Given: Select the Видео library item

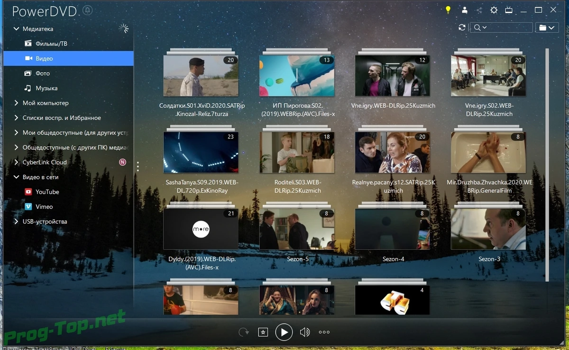Looking at the screenshot, I should tap(68, 58).
